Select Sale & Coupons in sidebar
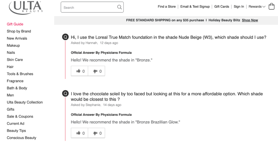Screen dimensions: 278x142 (x=20, y=117)
